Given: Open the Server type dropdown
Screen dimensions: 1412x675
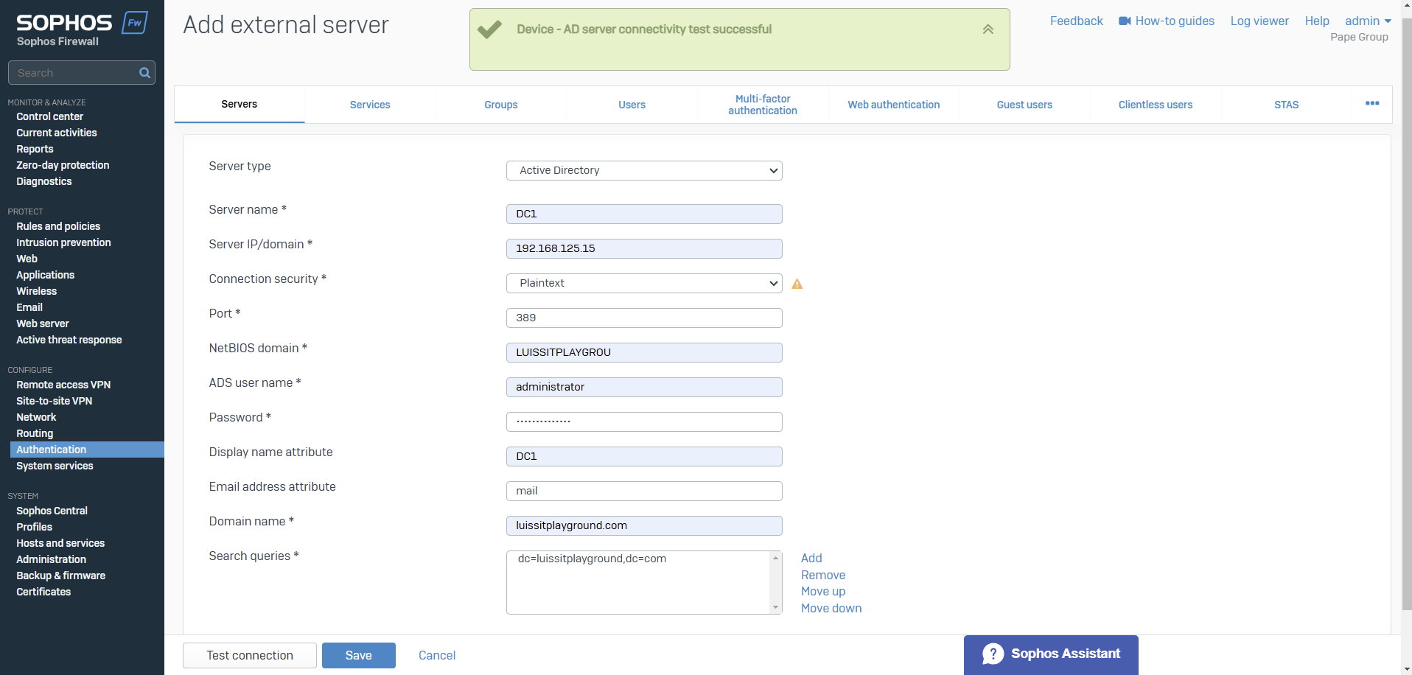Looking at the screenshot, I should (x=644, y=170).
